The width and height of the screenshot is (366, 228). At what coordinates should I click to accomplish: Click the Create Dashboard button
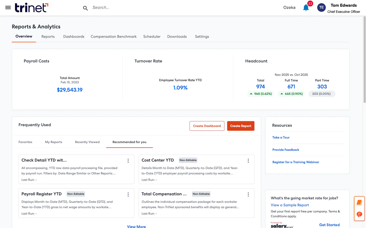pos(207,126)
